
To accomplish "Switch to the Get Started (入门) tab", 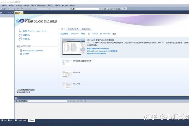I will (x=62, y=29).
